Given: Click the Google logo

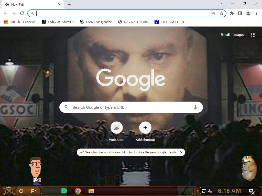Looking at the screenshot, I should point(131,80).
